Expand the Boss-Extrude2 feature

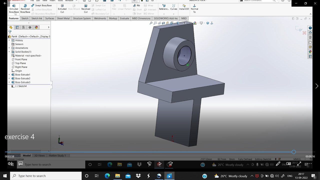tap(9, 78)
